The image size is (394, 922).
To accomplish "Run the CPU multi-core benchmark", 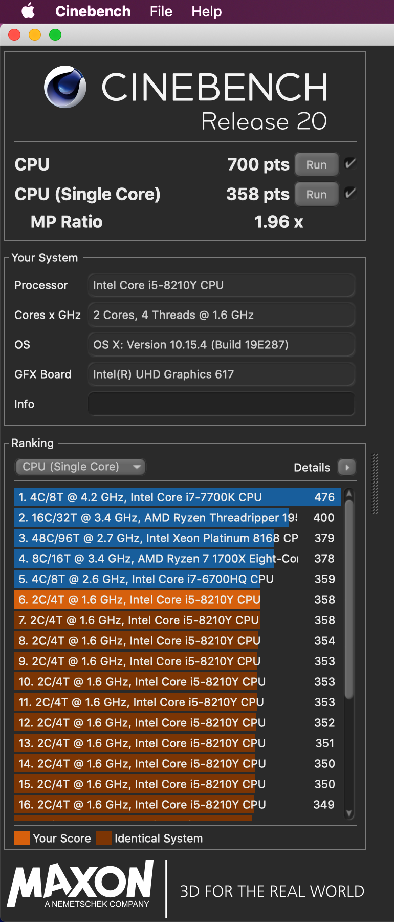I will click(x=316, y=164).
